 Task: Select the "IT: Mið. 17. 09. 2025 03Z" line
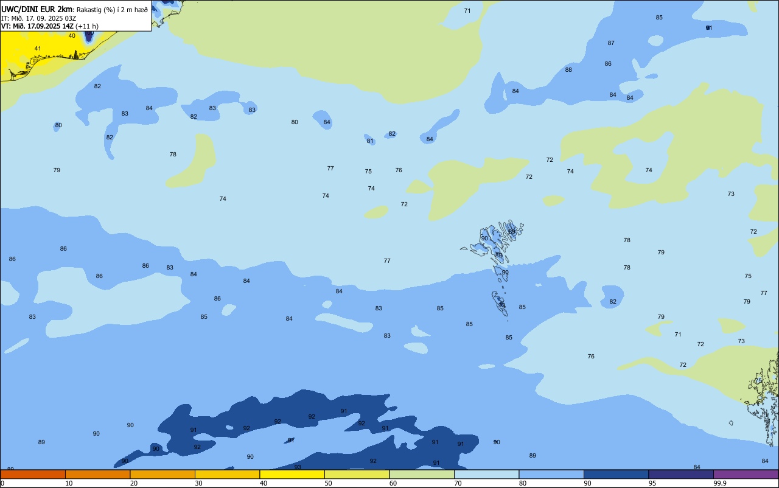(x=39, y=18)
